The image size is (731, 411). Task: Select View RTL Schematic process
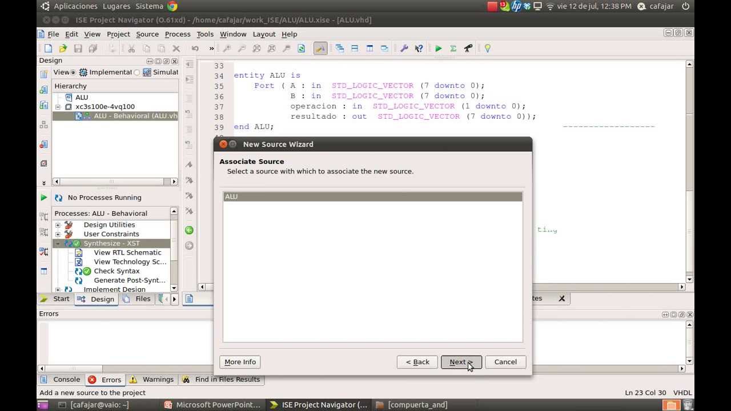coord(127,253)
